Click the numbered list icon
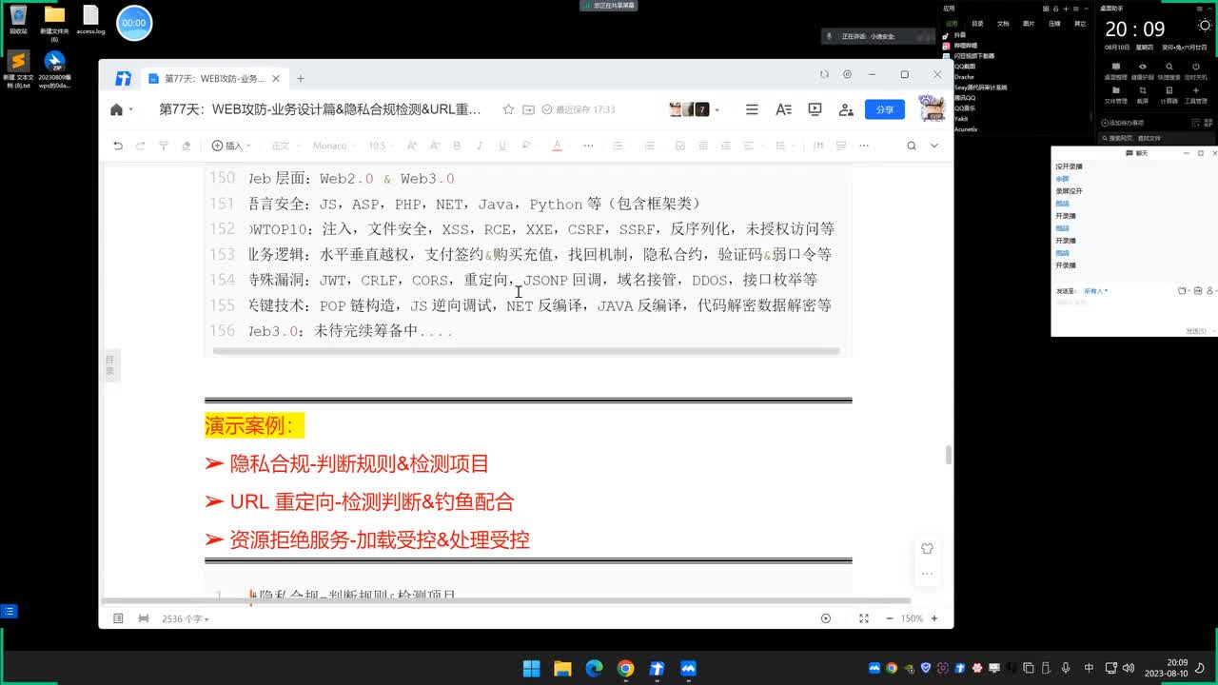The image size is (1218, 685). (x=649, y=146)
